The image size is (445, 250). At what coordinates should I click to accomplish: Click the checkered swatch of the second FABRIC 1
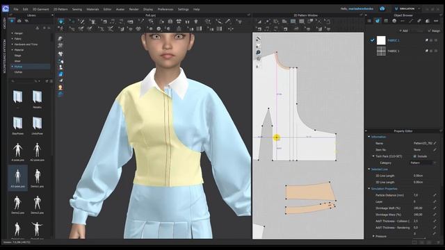tap(381, 51)
